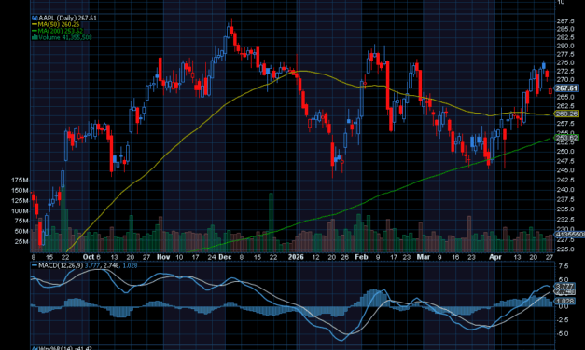The height and width of the screenshot is (350, 585).
Task: Click the 287.5 price axis value
Action: 565,21
